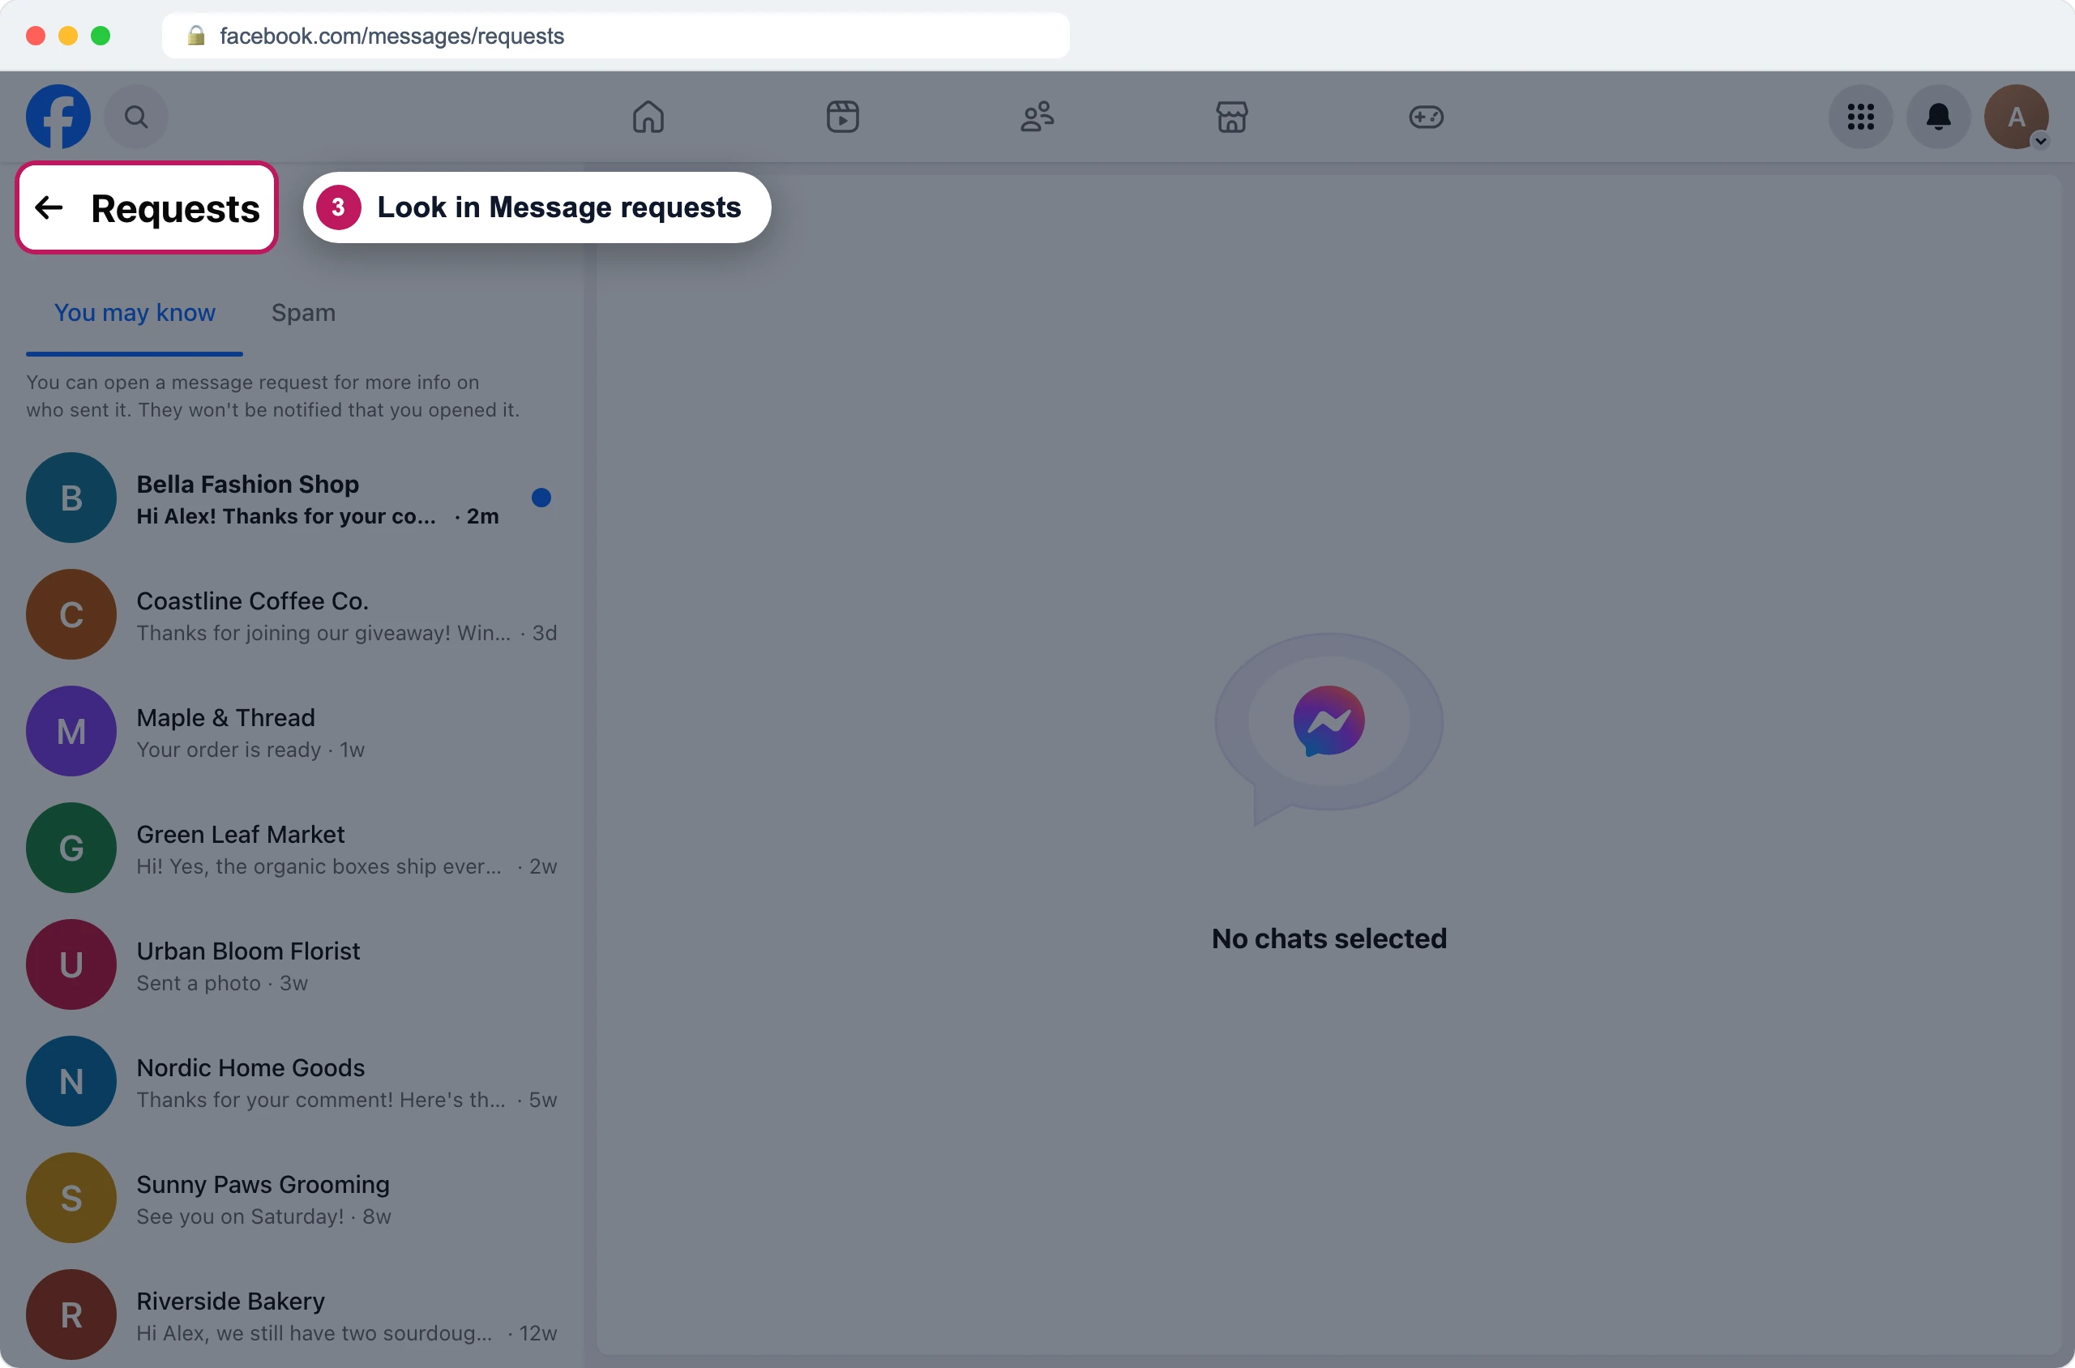Open the nine-dot menu grid
This screenshot has height=1368, width=2075.
pyautogui.click(x=1860, y=116)
